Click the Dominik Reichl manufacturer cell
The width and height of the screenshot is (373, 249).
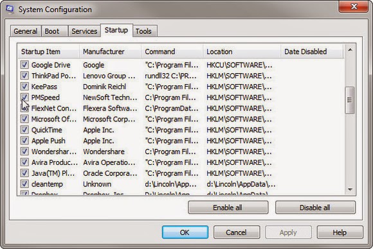click(104, 87)
